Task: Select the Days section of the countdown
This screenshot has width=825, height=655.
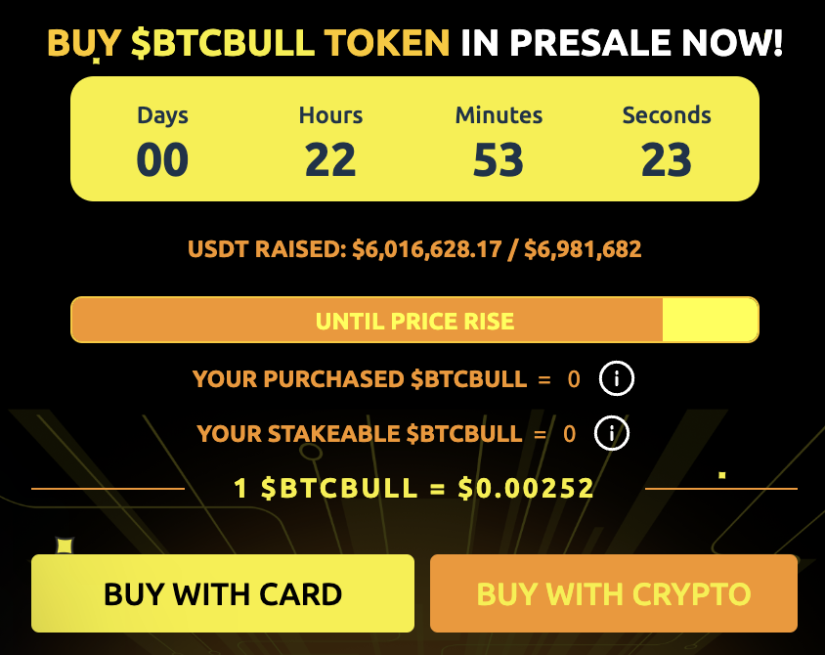Action: pos(162,138)
